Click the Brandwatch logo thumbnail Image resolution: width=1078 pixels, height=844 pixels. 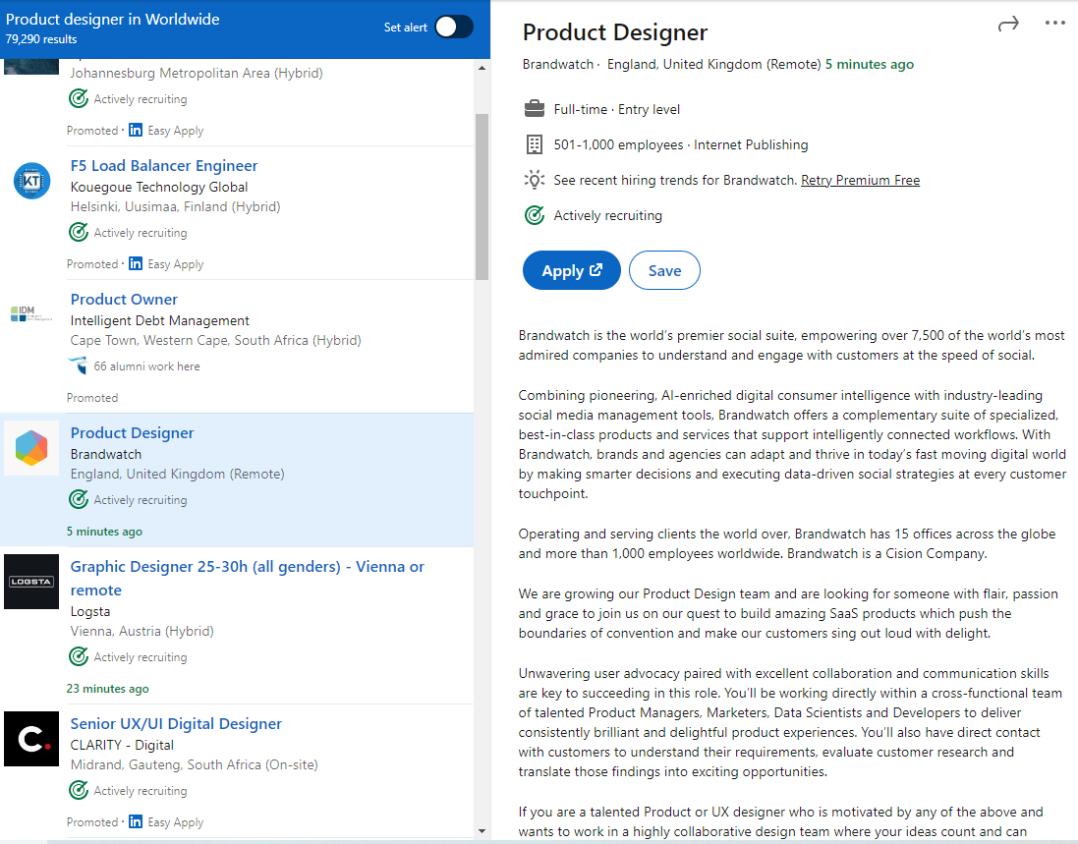click(x=31, y=448)
